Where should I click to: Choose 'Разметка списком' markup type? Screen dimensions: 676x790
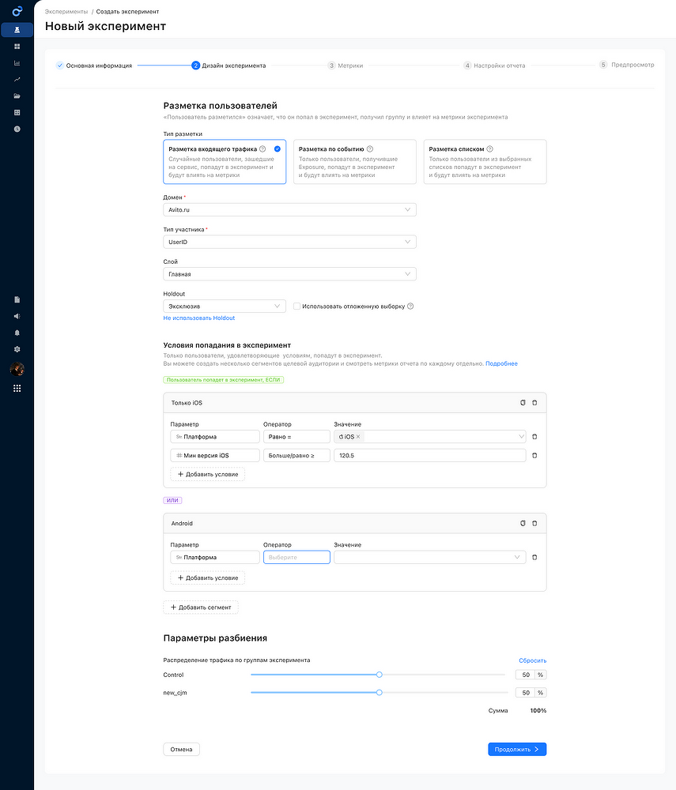[485, 162]
